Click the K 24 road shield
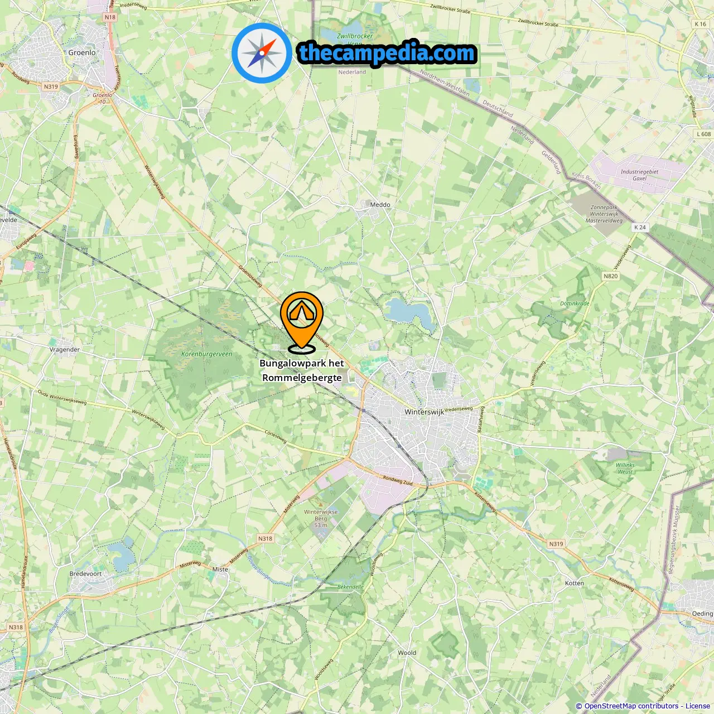The width and height of the screenshot is (714, 714). (640, 227)
